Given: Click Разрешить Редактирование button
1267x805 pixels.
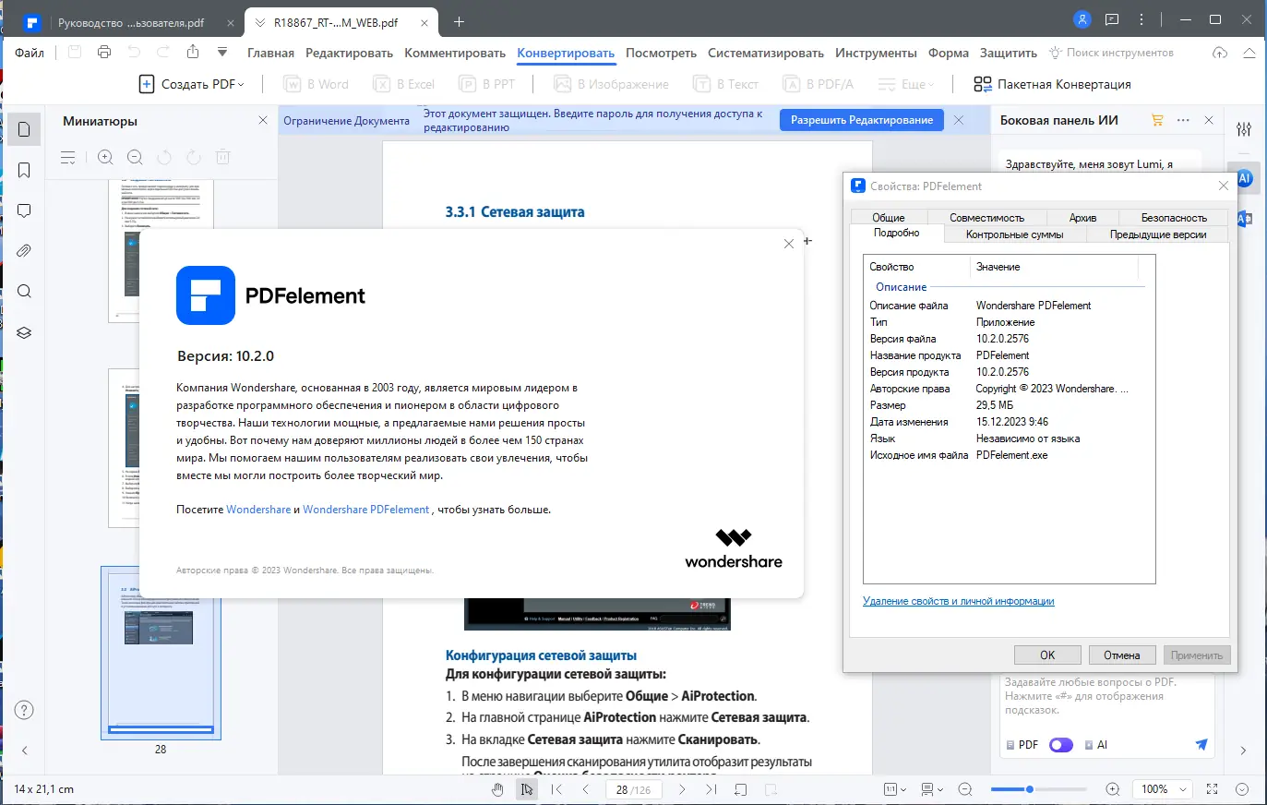Looking at the screenshot, I should [862, 120].
